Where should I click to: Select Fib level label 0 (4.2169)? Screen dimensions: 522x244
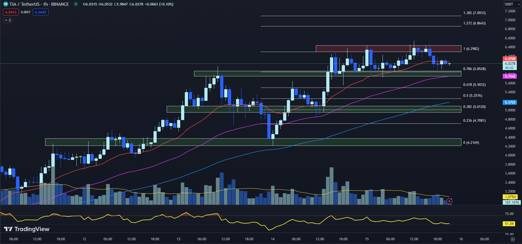(x=471, y=143)
